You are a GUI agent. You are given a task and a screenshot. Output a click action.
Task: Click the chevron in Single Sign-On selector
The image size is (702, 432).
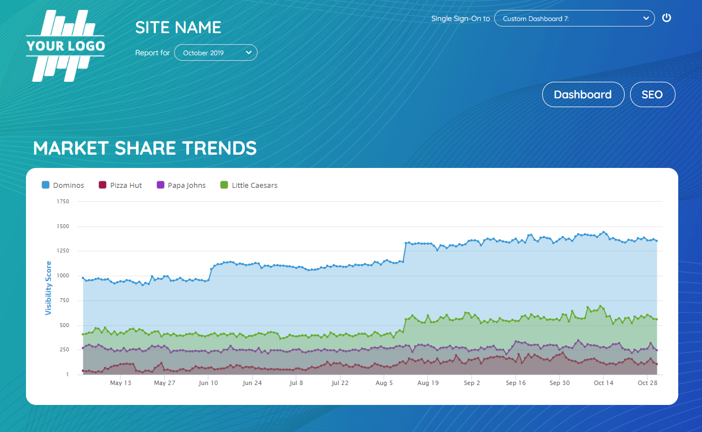click(x=646, y=18)
